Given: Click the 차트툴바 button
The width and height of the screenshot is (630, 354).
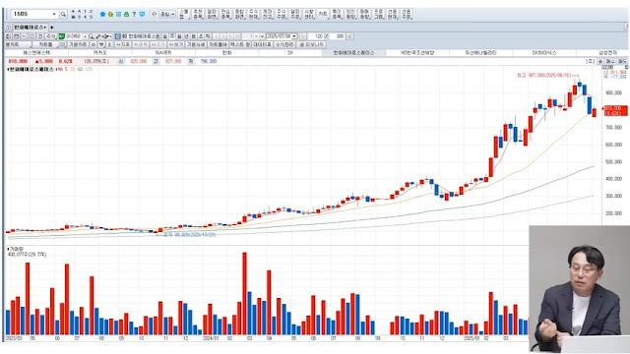Looking at the screenshot, I should 218,44.
